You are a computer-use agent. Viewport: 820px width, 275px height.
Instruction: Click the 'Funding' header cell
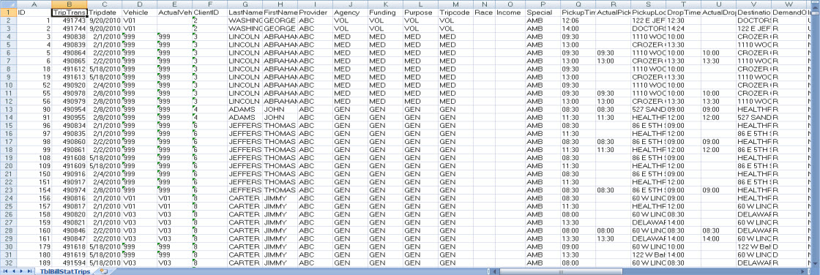click(x=385, y=12)
